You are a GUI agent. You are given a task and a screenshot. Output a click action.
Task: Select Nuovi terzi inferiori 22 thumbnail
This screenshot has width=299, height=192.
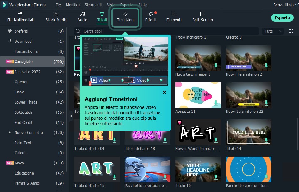point(248,95)
